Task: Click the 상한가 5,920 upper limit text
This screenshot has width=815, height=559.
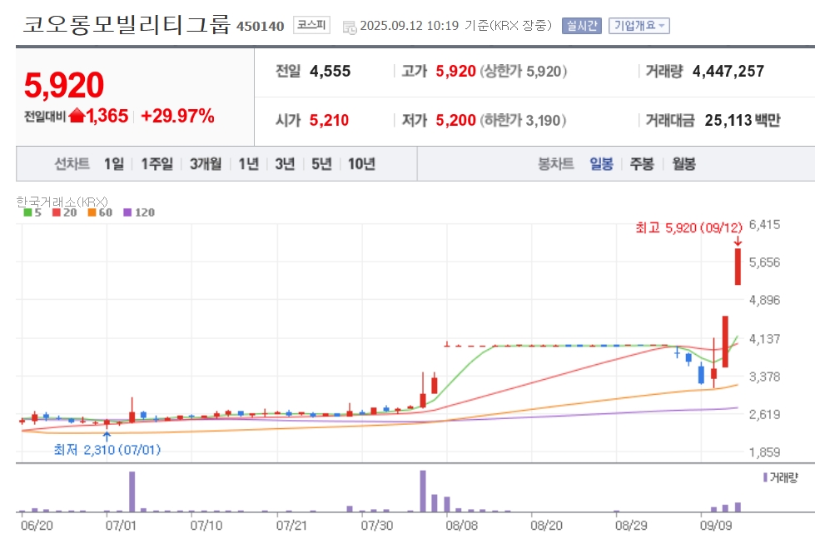Action: tap(524, 71)
